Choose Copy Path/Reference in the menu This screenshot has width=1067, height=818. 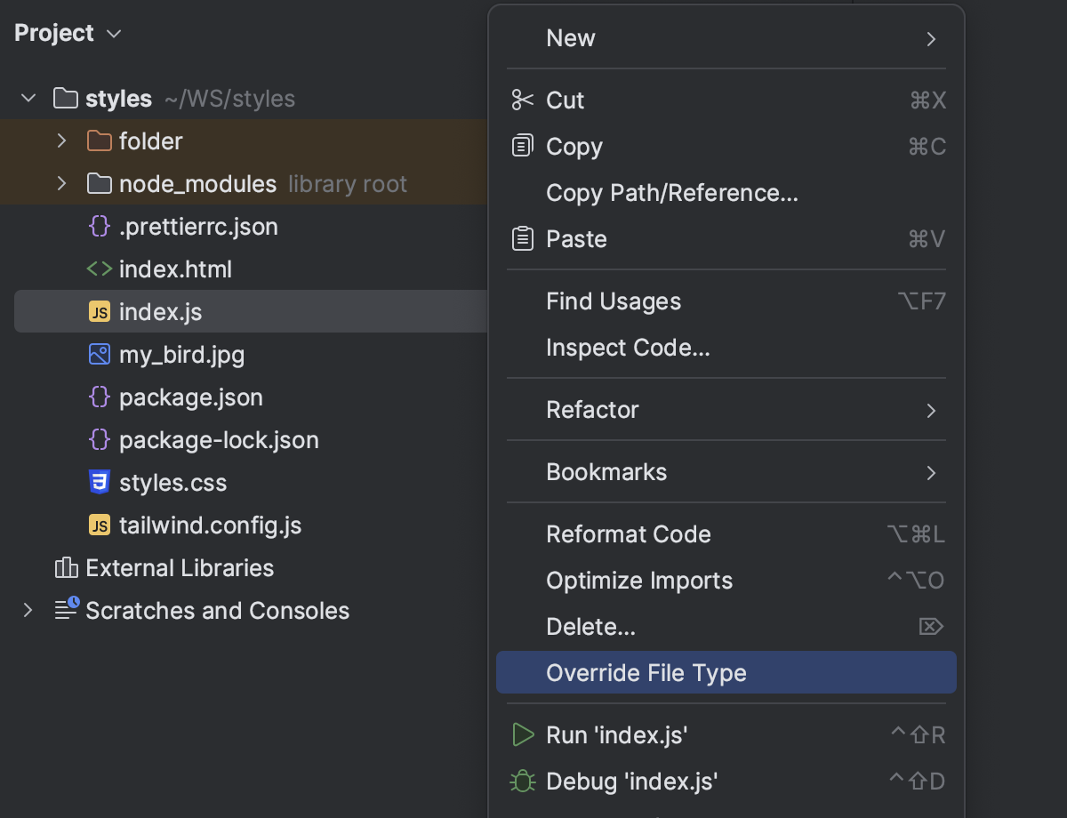pyautogui.click(x=671, y=193)
